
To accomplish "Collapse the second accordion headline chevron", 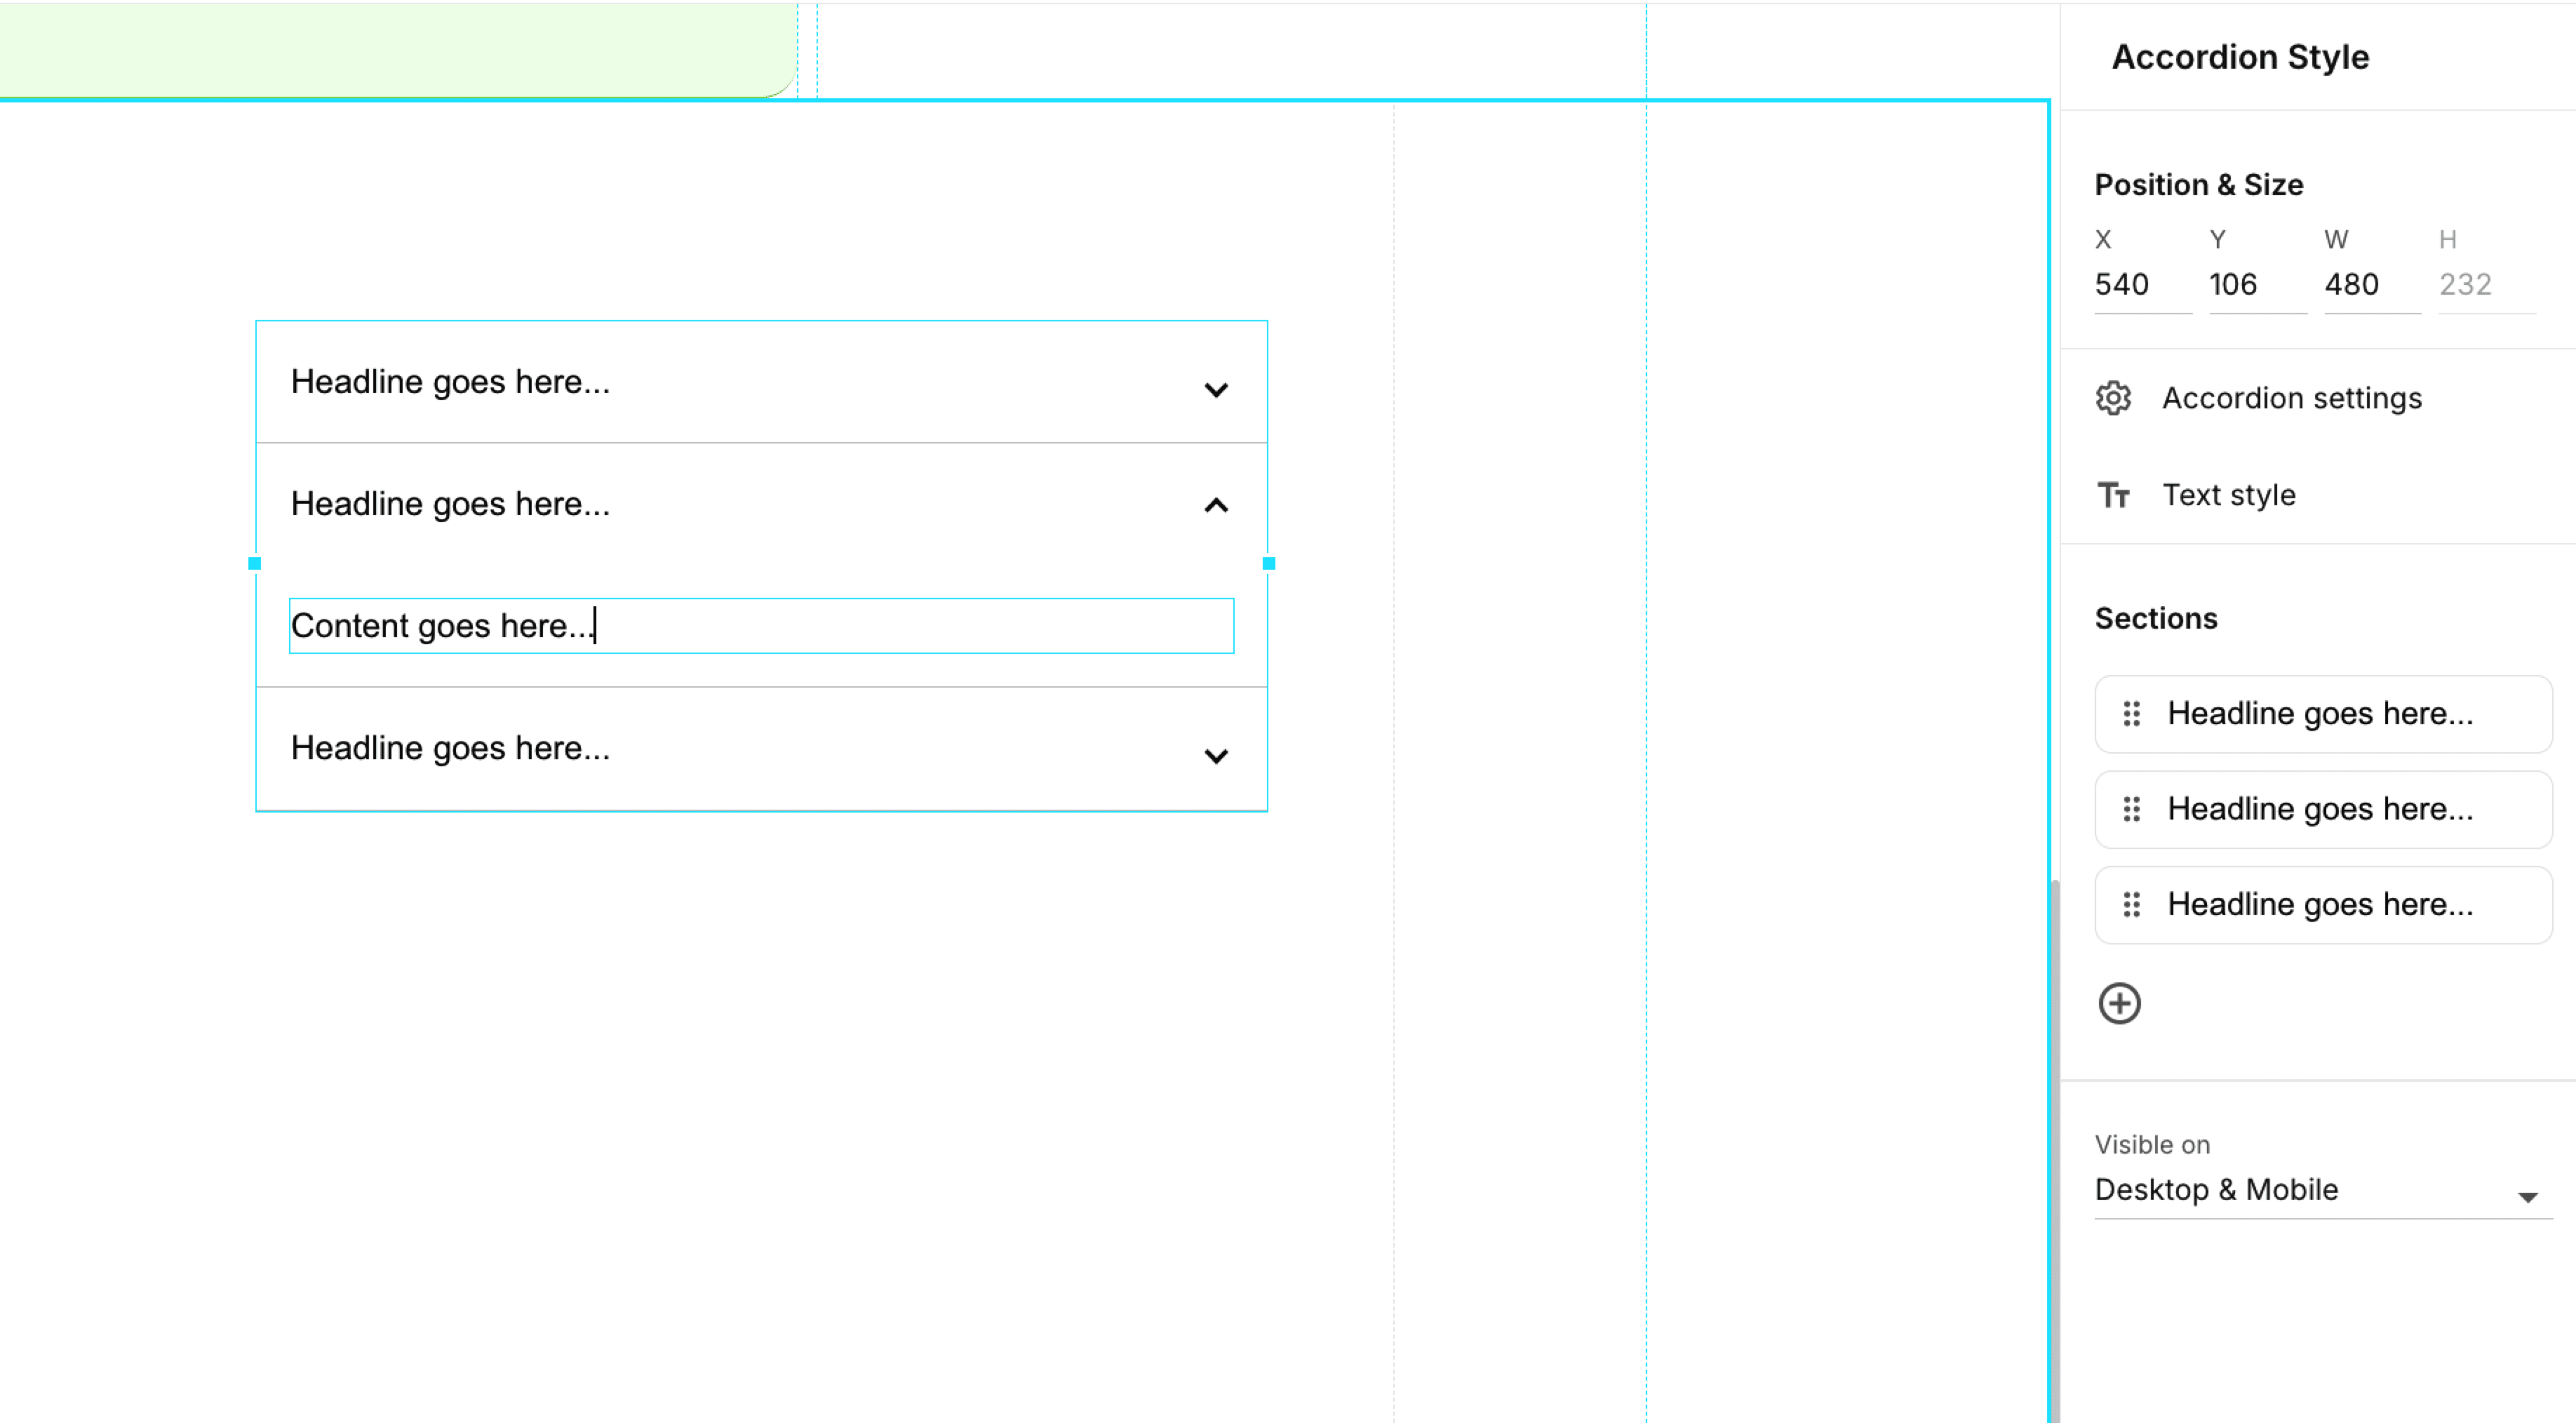I will pos(1216,506).
